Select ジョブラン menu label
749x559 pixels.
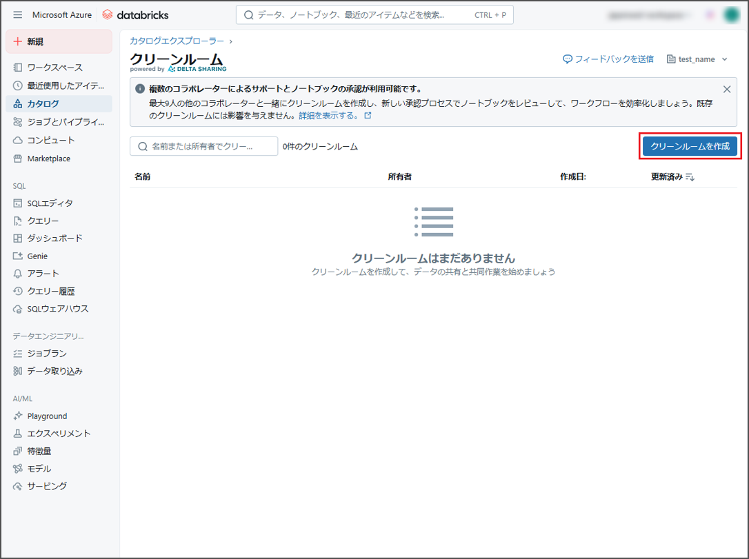47,354
